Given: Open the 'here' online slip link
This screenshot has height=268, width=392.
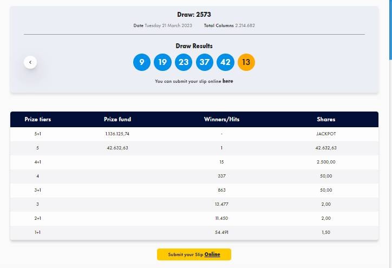Looking at the screenshot, I should point(227,81).
